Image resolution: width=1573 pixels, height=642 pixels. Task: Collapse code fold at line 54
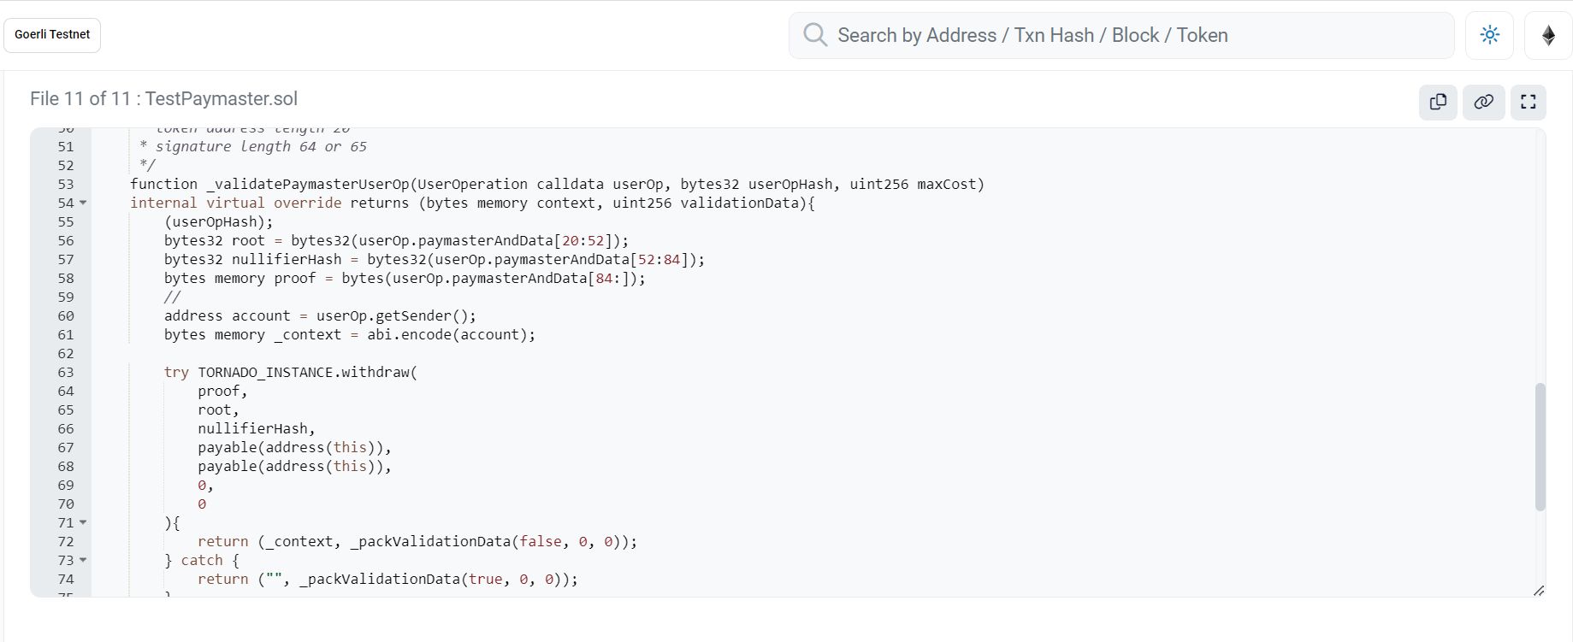coord(83,203)
